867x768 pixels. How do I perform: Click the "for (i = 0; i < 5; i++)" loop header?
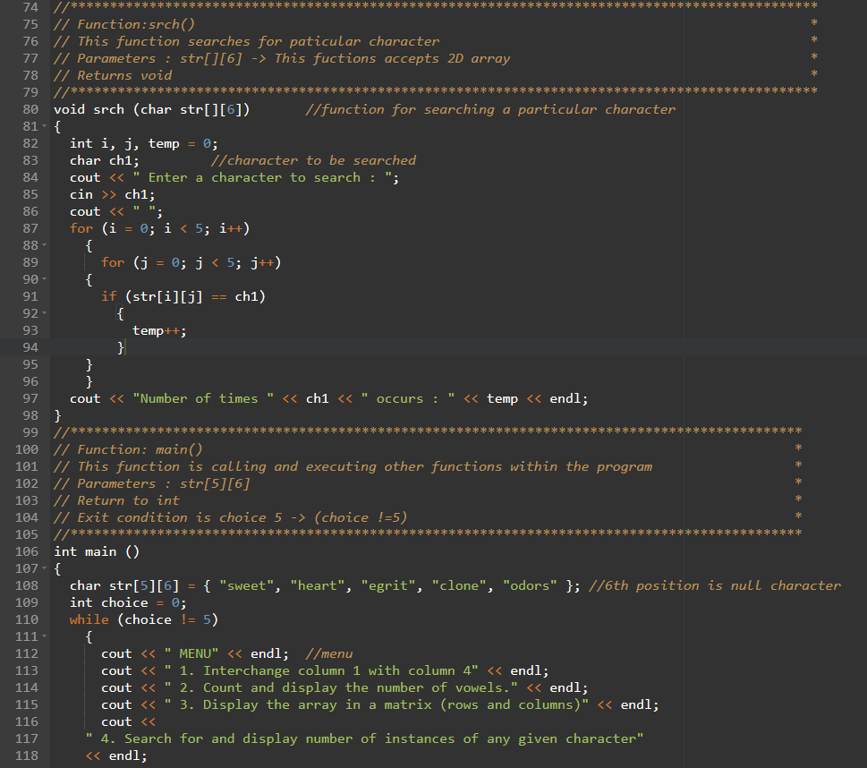(x=160, y=228)
